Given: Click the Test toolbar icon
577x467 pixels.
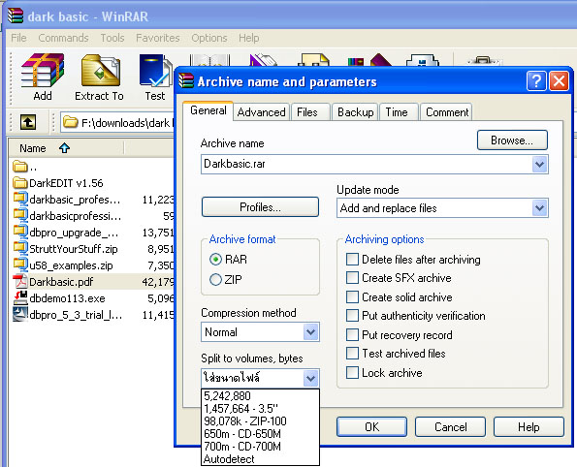Looking at the screenshot, I should pyautogui.click(x=155, y=77).
